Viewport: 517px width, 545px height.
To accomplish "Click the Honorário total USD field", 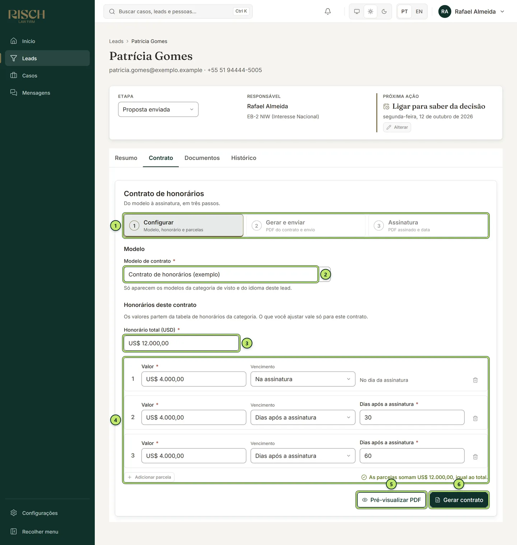I will (181, 343).
